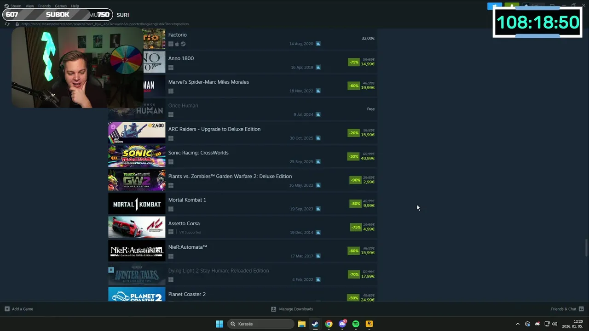Open Sonic Racing: CrossWorlds listing
Viewport: 589px width, 331px height.
[x=198, y=153]
